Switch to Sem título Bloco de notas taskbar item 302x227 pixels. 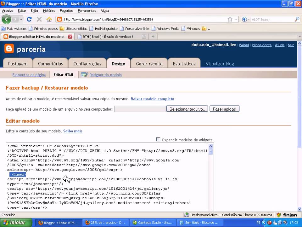coord(200,223)
